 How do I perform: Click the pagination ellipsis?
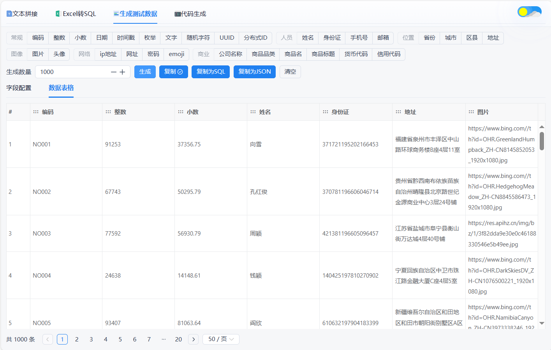(x=164, y=339)
